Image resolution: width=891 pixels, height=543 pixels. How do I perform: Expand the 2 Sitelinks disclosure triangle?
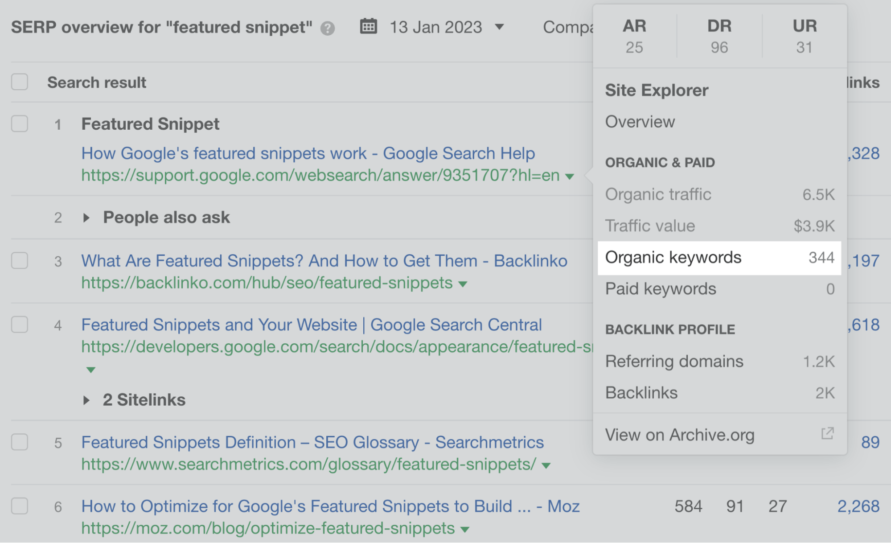tap(86, 400)
